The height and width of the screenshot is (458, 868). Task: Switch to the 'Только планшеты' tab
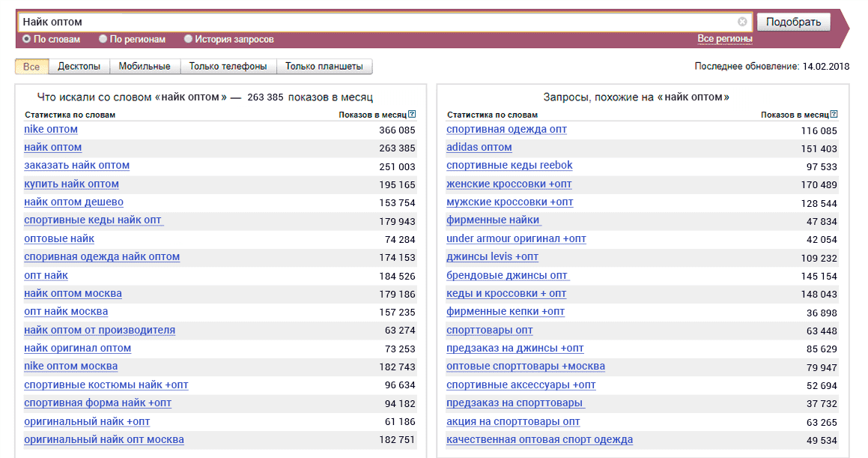324,67
